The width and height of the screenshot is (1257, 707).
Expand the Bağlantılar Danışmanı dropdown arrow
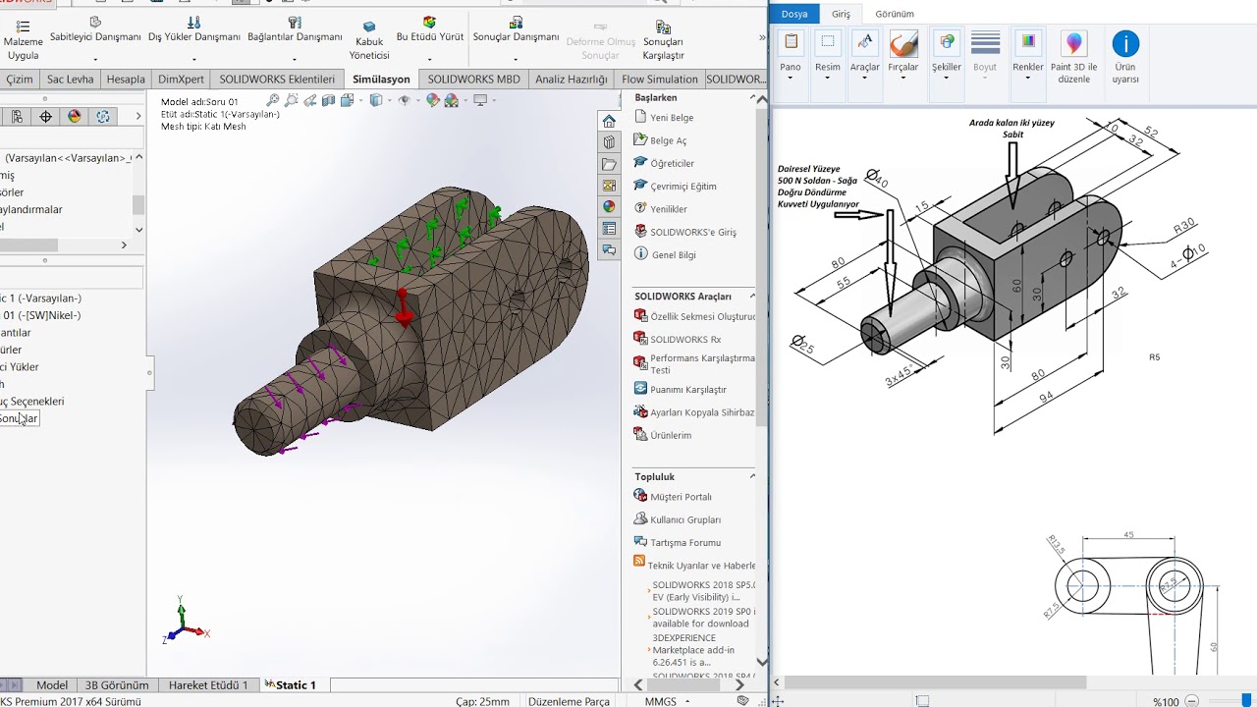coord(295,59)
